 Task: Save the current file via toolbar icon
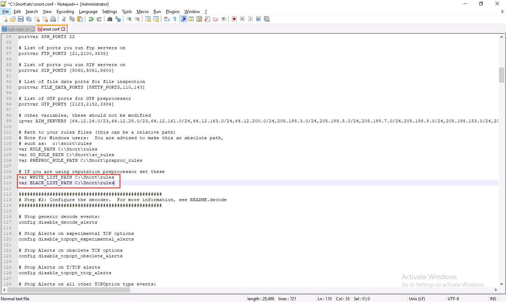tap(21, 19)
